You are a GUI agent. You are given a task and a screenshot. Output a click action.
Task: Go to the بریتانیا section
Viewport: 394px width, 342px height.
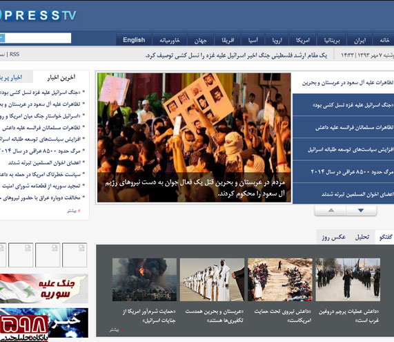332,40
